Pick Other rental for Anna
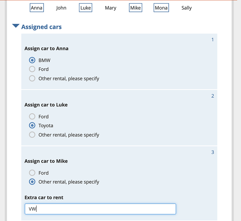Image resolution: width=241 pixels, height=221 pixels. [x=32, y=78]
